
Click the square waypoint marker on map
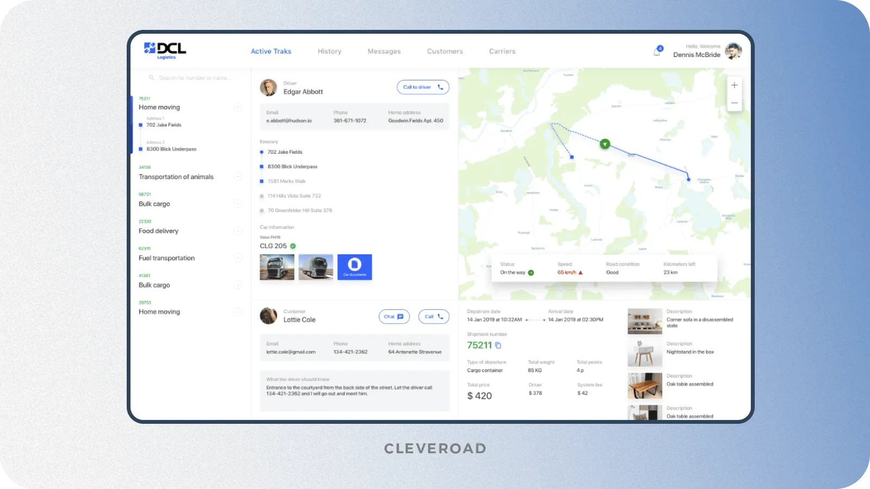pyautogui.click(x=571, y=157)
